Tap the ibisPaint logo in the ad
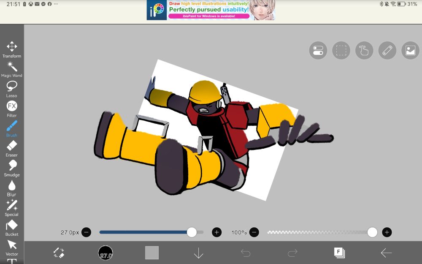This screenshot has height=264, width=422. 157,10
